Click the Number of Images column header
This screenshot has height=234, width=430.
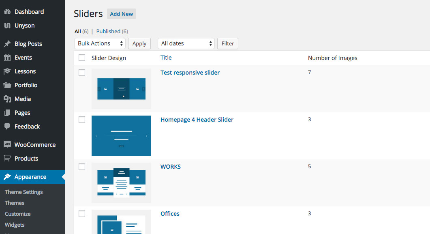tap(333, 58)
